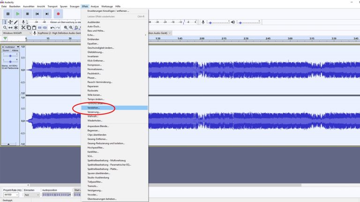Choose Erweiterungen hinzufügen / entfernen...
The image size is (360, 202).
click(114, 11)
